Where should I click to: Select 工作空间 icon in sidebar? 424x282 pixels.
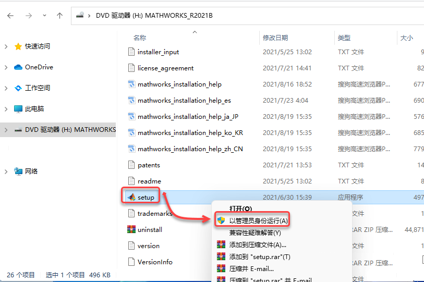click(18, 88)
